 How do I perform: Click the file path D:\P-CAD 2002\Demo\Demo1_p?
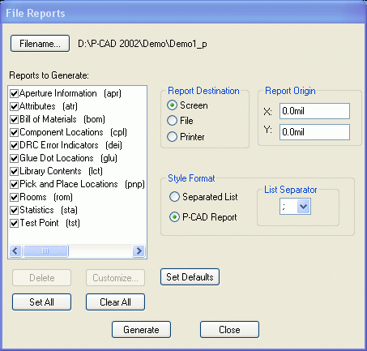(143, 44)
